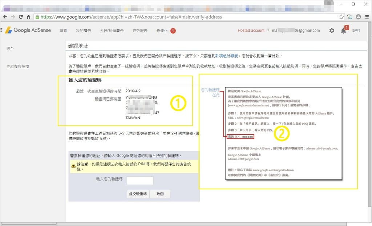The image size is (372, 226).
Task: Open the round extension icon beside Chrome menu
Action: 359,17
